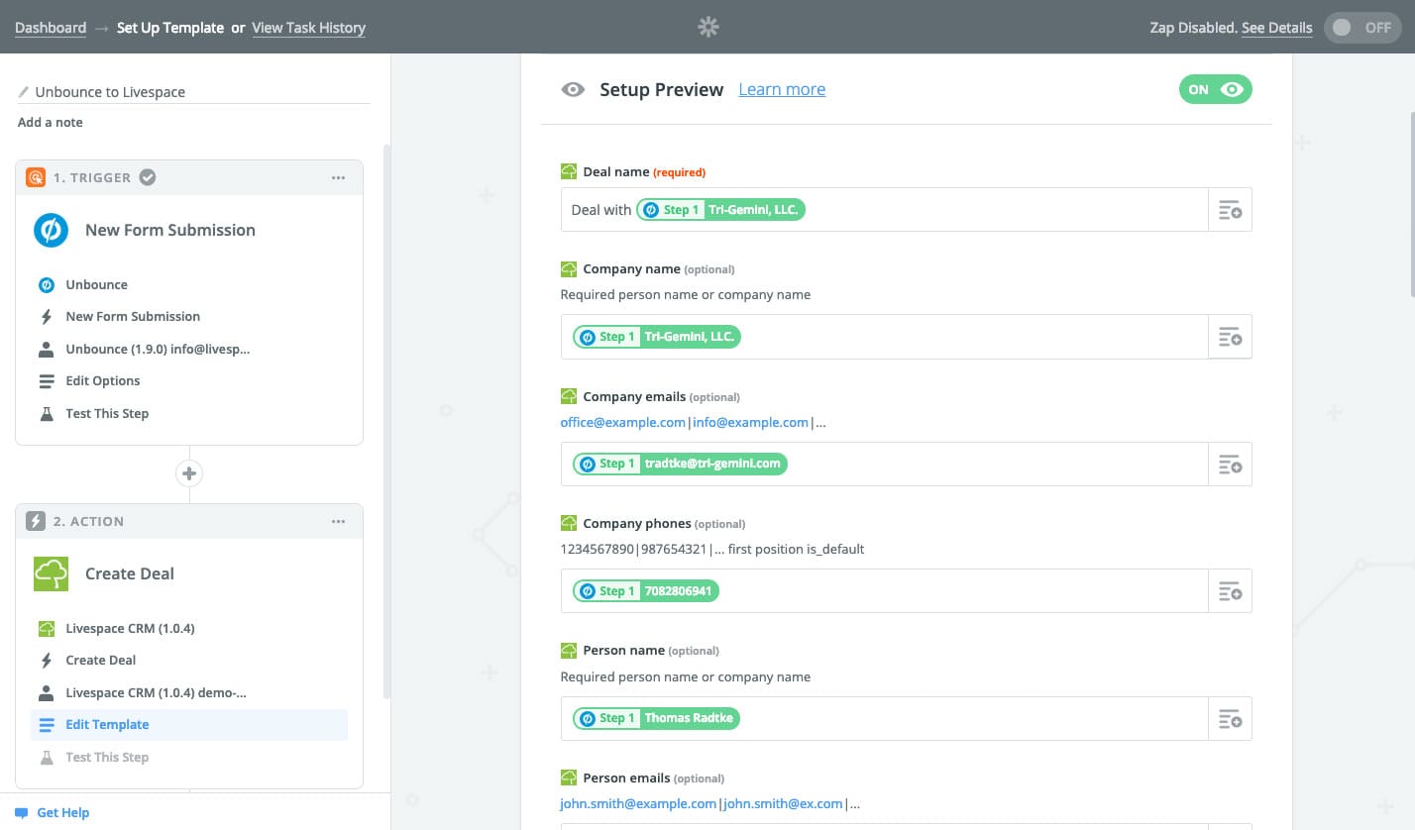1415x830 pixels.
Task: Click the left sidebar scrollbar
Action: [386, 421]
